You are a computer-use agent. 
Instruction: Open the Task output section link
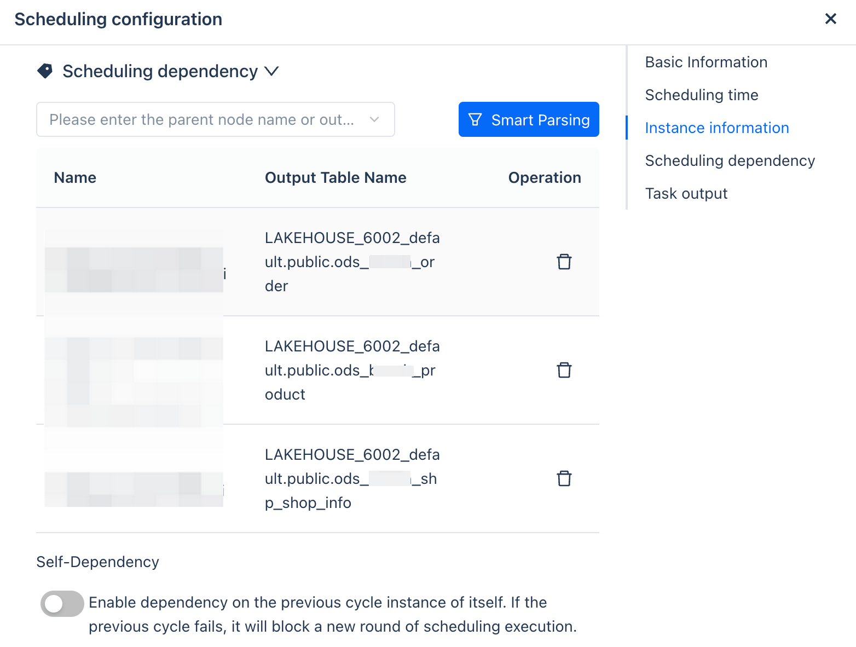(686, 194)
